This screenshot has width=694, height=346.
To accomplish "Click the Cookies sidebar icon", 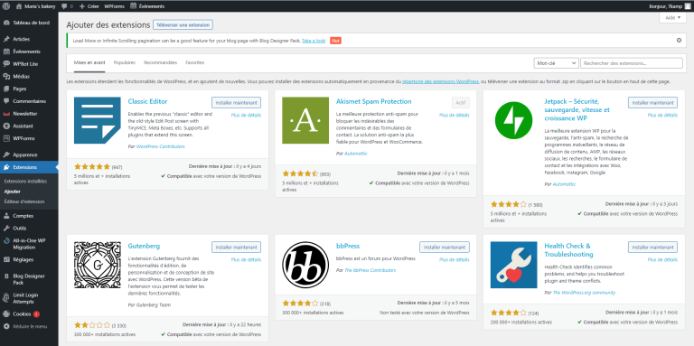I will pos(6,314).
